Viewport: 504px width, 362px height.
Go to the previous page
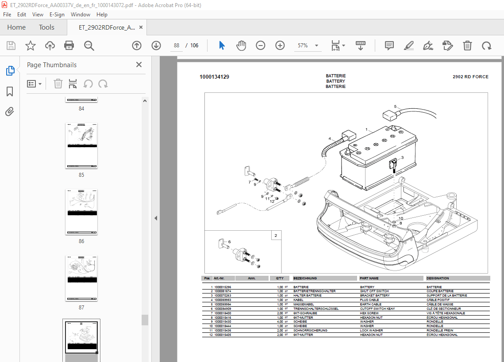click(x=136, y=45)
